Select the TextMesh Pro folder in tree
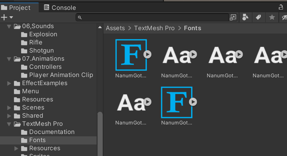 [x=38, y=124]
